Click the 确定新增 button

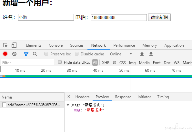(x=159, y=17)
